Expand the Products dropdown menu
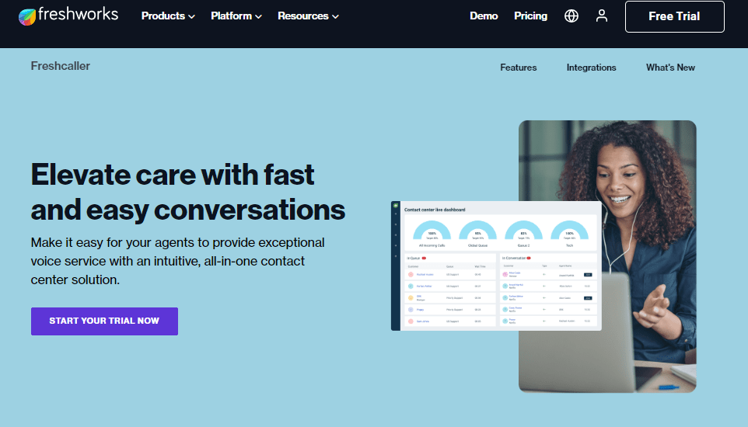This screenshot has width=748, height=427. 168,16
